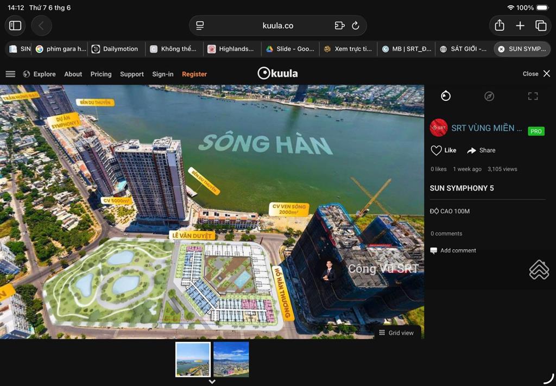The width and height of the screenshot is (556, 386).
Task: Close the Kuula post view
Action: tap(536, 74)
